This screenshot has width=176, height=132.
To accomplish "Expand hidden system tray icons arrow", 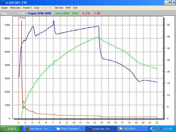I will 151,129.
